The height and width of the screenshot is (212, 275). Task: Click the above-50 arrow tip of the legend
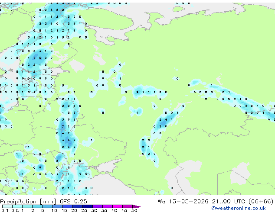click(137, 206)
